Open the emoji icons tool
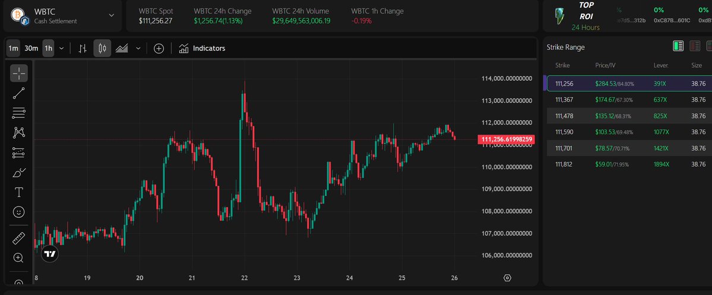712x295 pixels. [x=19, y=212]
